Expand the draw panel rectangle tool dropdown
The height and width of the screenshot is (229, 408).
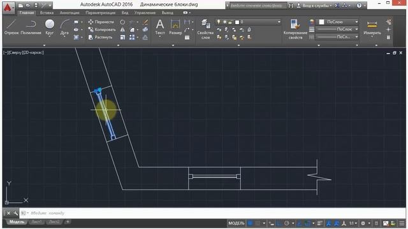[82, 22]
